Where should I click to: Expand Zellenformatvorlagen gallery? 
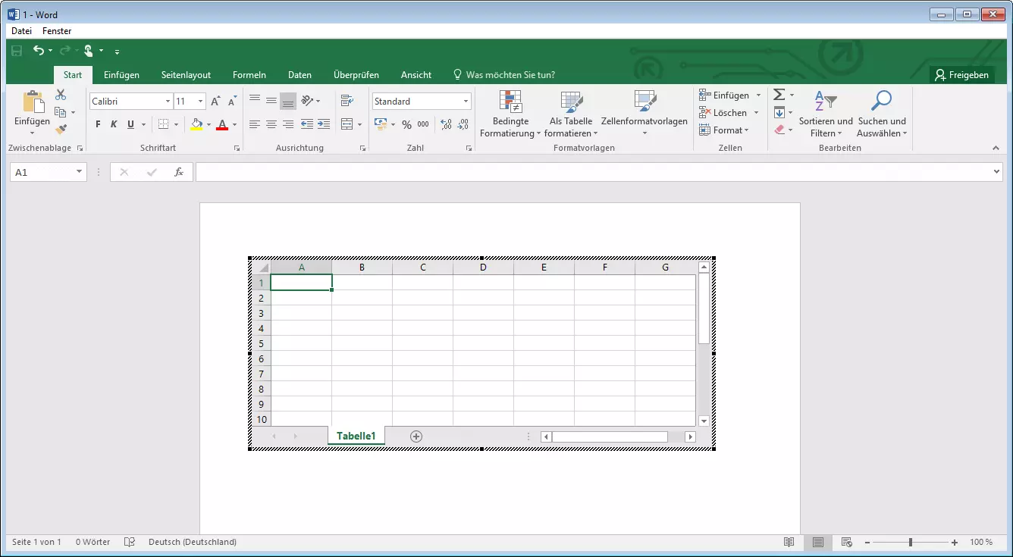click(x=644, y=114)
